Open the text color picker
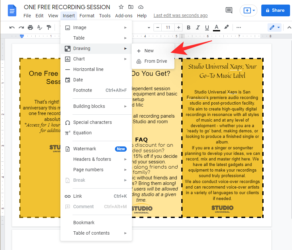Viewport: 292px width, 250px height. (216, 27)
